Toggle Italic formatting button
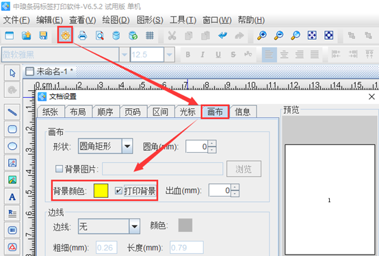This screenshot has width=379, height=256. pos(202,54)
